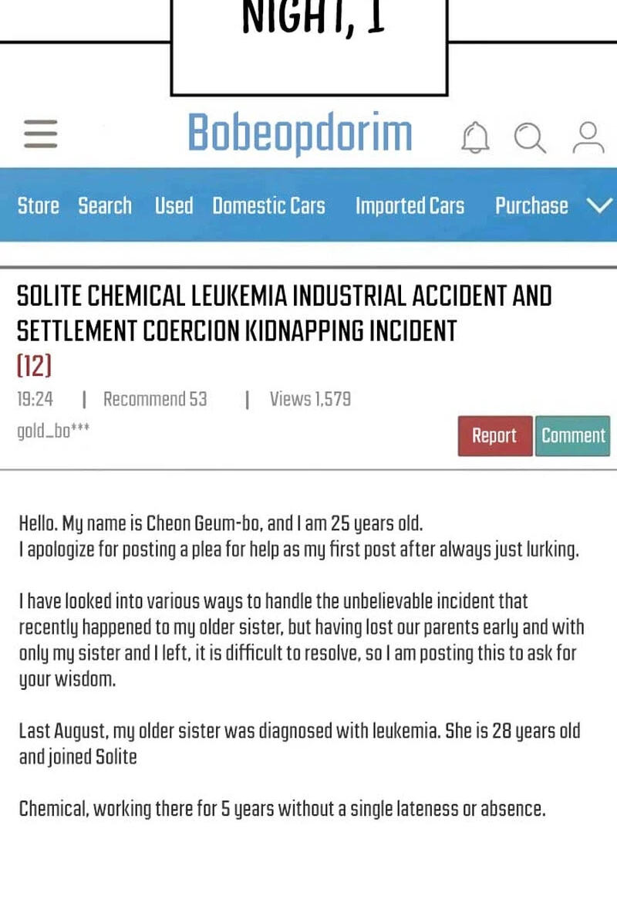617x903 pixels.
Task: Open the Solite Chemical post title
Action: 285,314
